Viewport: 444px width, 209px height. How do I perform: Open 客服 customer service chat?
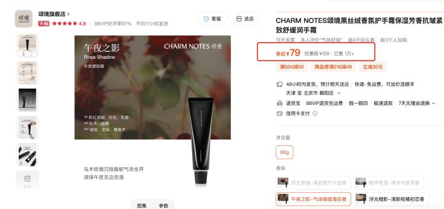click(x=212, y=19)
